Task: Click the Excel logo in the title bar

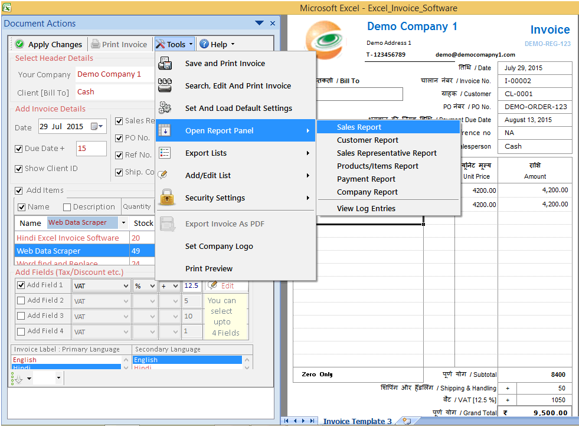Action: pos(8,8)
